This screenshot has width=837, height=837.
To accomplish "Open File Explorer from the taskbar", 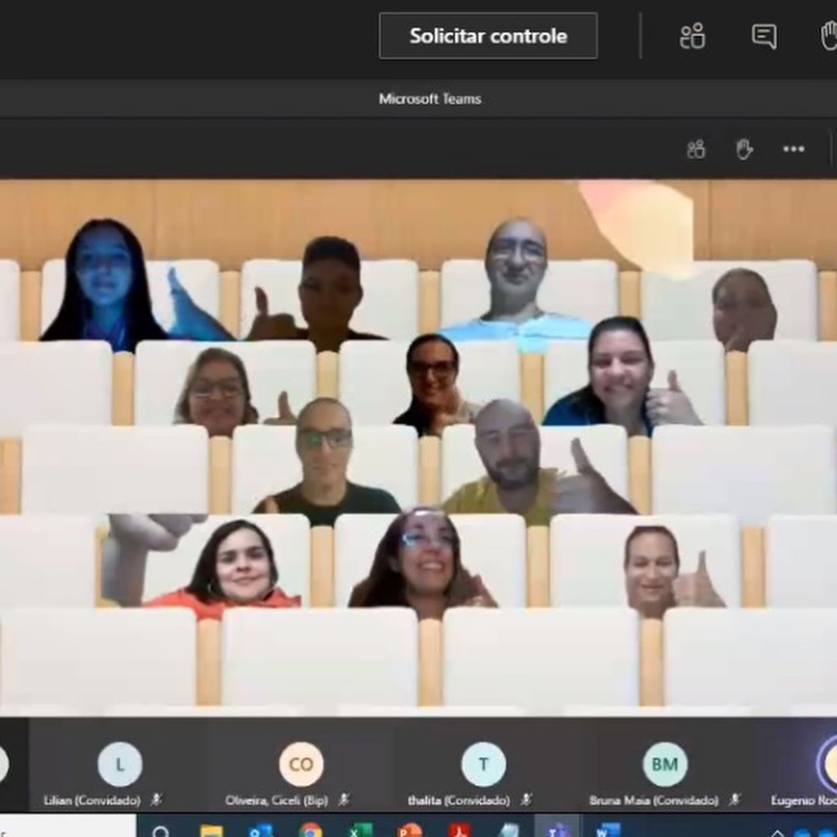I will point(211,831).
